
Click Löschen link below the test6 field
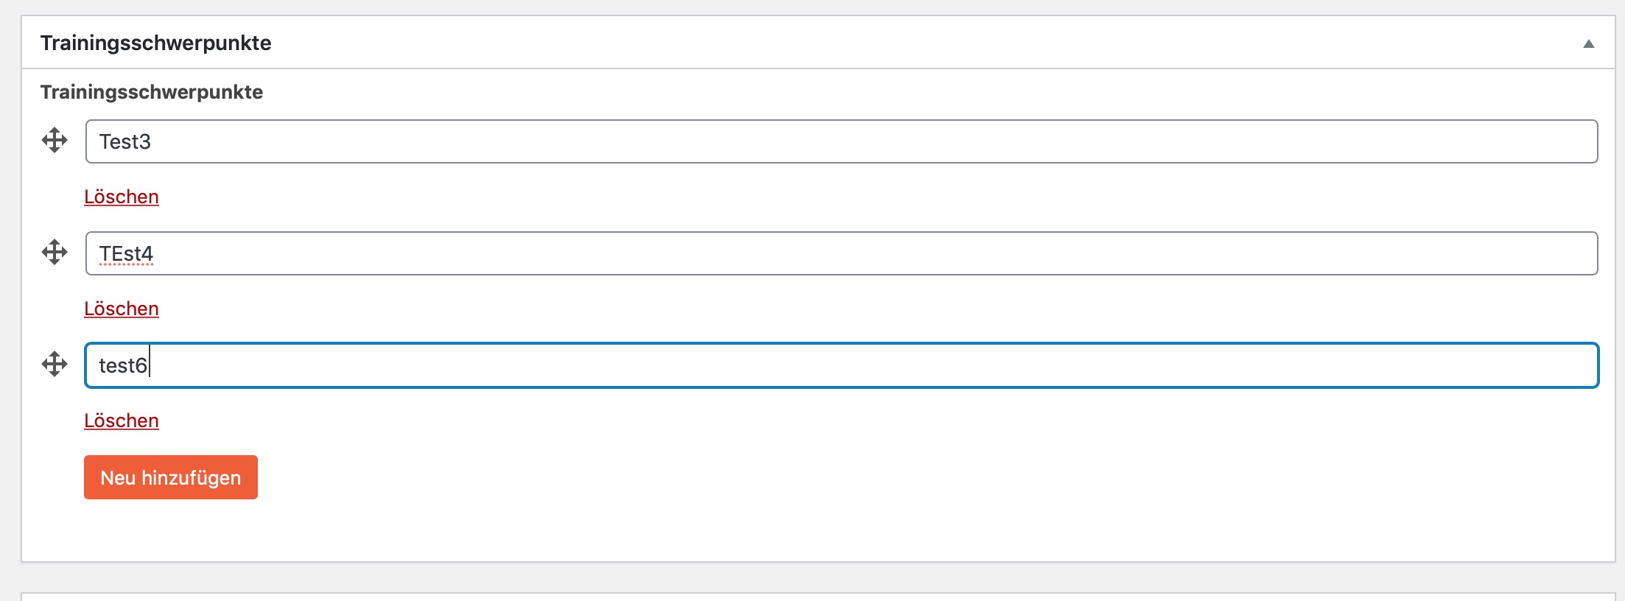coord(122,421)
